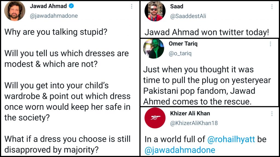Open the @KhizerAliKhan18 handle
Screen dimensions: 280x157
pyautogui.click(x=194, y=123)
